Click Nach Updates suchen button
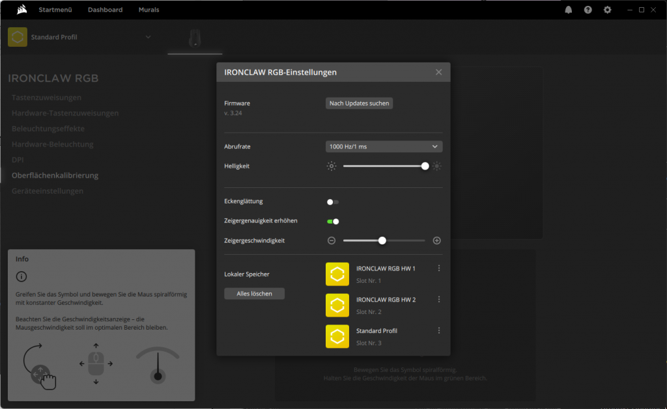Image resolution: width=667 pixels, height=409 pixels. coord(359,103)
